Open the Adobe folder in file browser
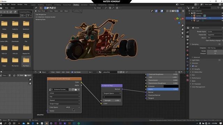223x125 pixels. click(x=4, y=25)
